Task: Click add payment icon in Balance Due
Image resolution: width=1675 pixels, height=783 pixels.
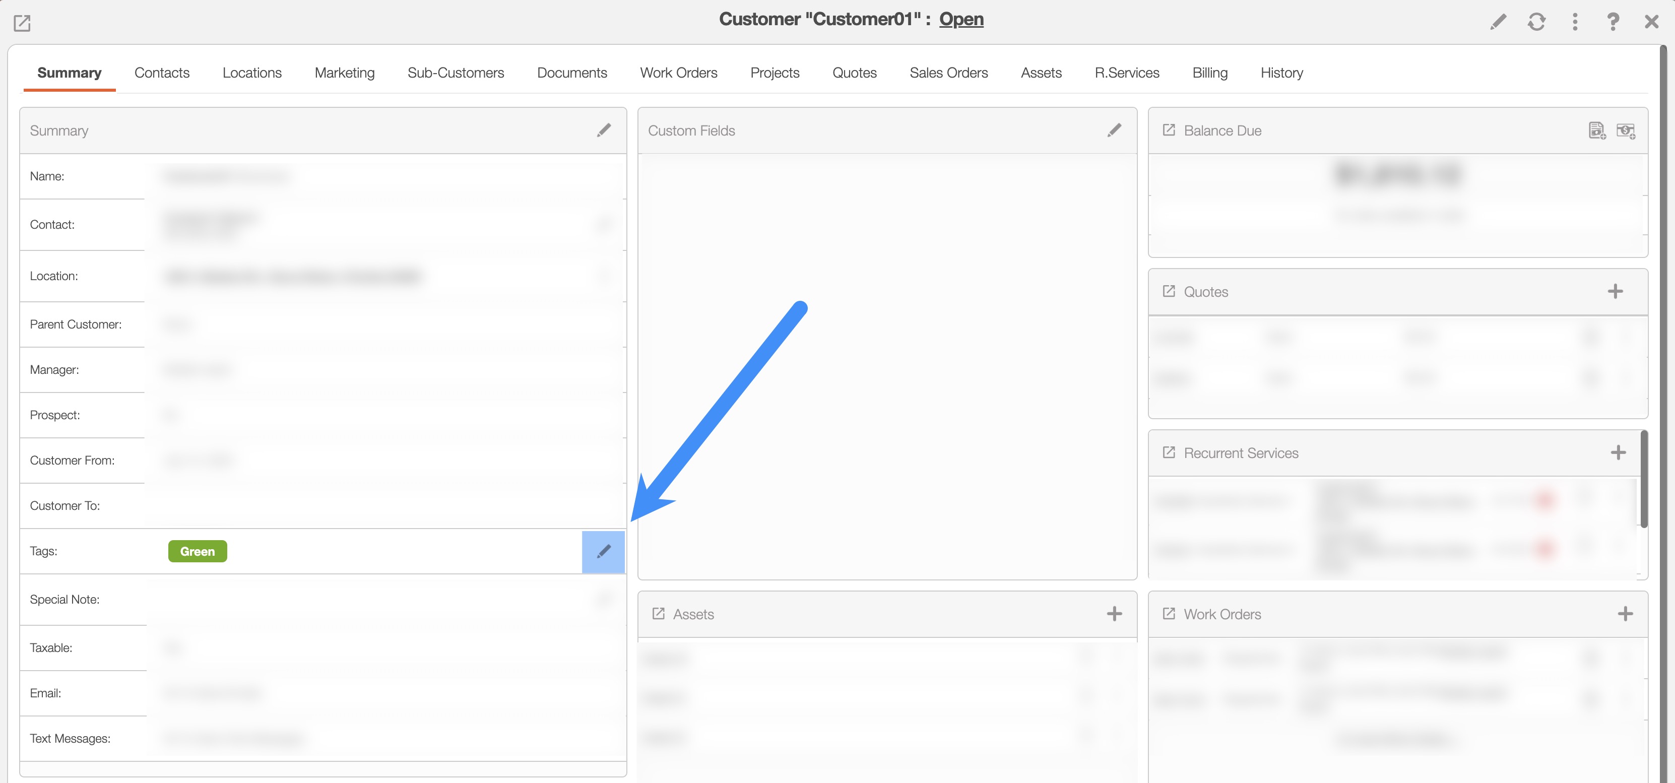Action: coord(1626,130)
